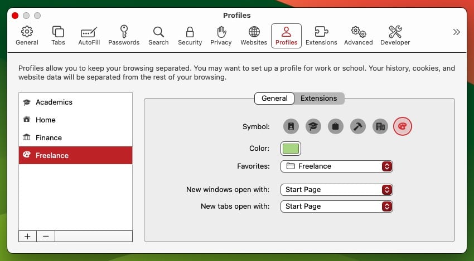474x261 pixels.
Task: Open the Privacy hand icon pane
Action: click(x=221, y=36)
